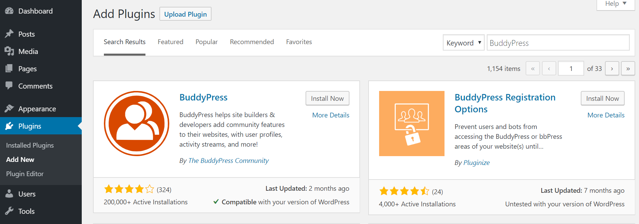This screenshot has height=224, width=639.
Task: Open Installed Plugins submenu
Action: [x=30, y=145]
